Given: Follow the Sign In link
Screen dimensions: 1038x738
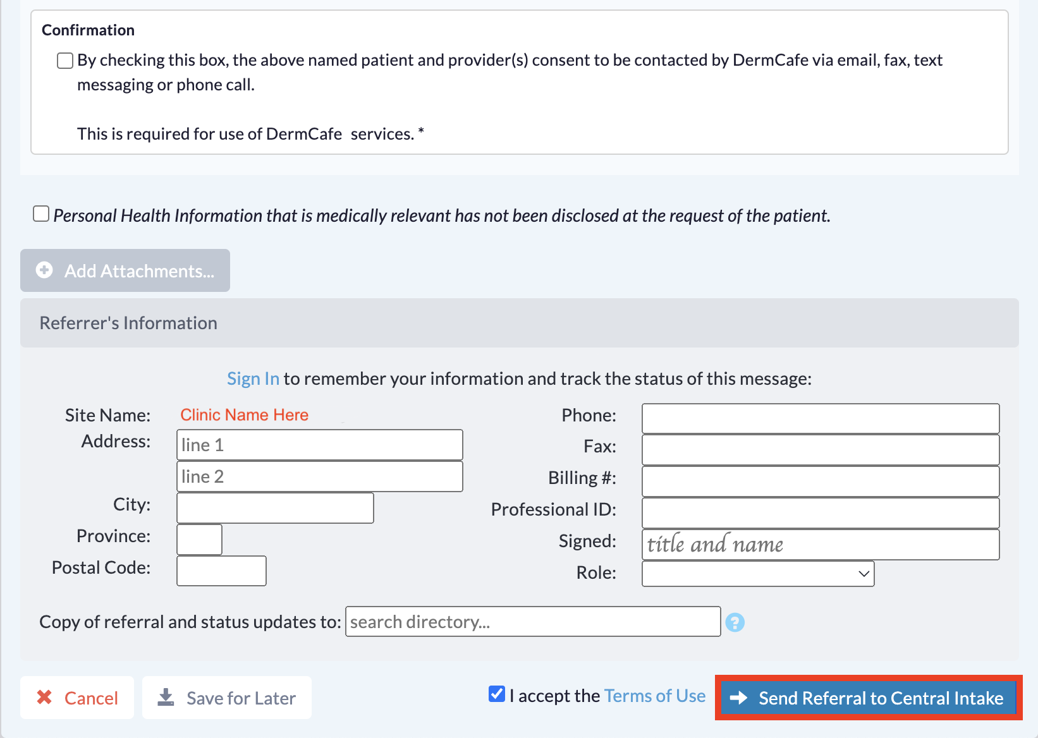Looking at the screenshot, I should pos(253,378).
